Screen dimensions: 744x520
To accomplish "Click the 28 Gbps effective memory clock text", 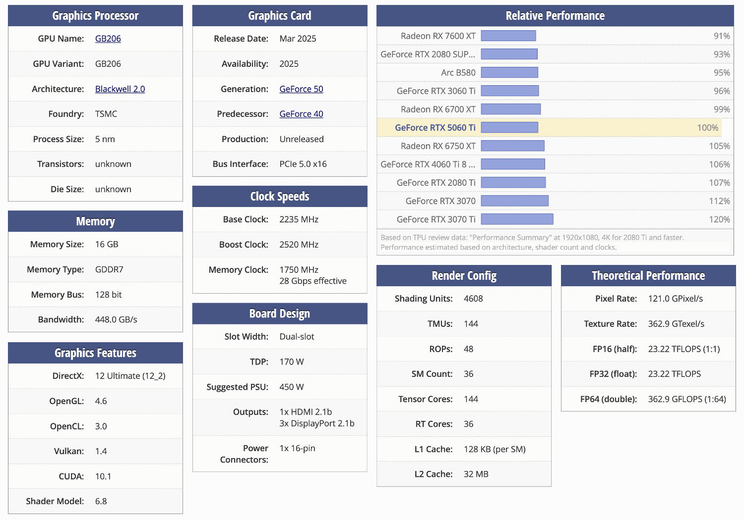I will point(313,281).
